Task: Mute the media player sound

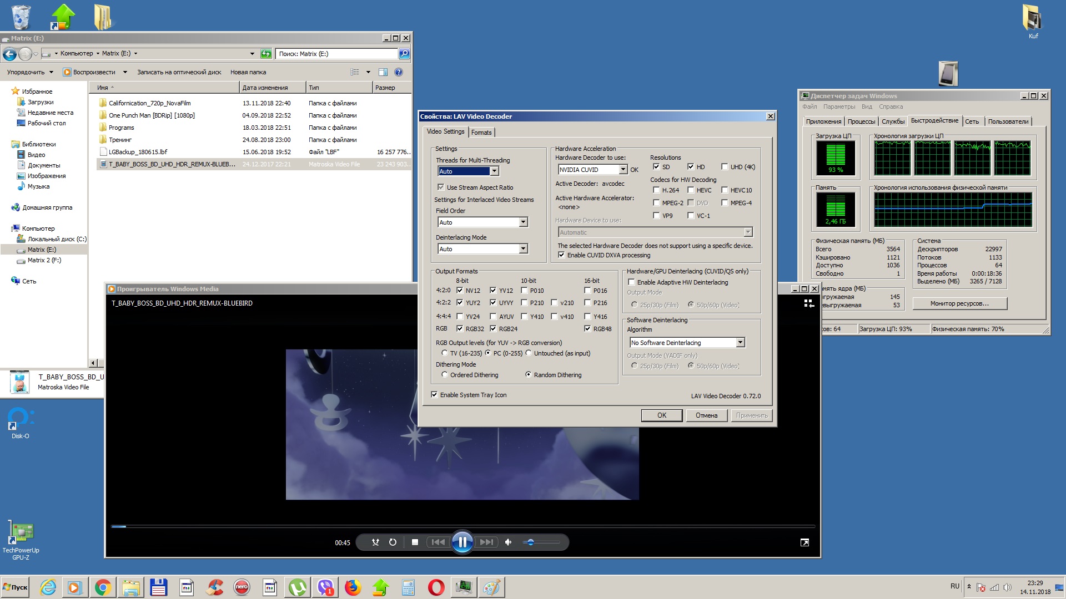Action: pyautogui.click(x=508, y=542)
